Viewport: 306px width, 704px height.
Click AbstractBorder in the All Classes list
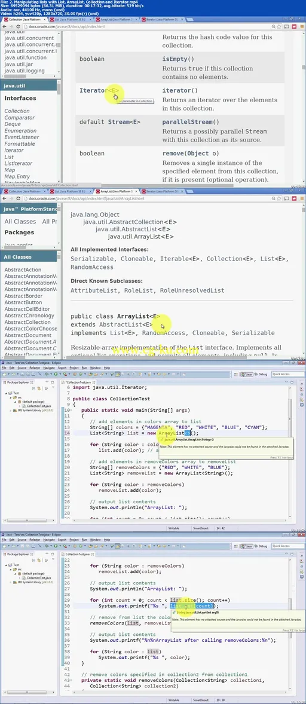23,296
